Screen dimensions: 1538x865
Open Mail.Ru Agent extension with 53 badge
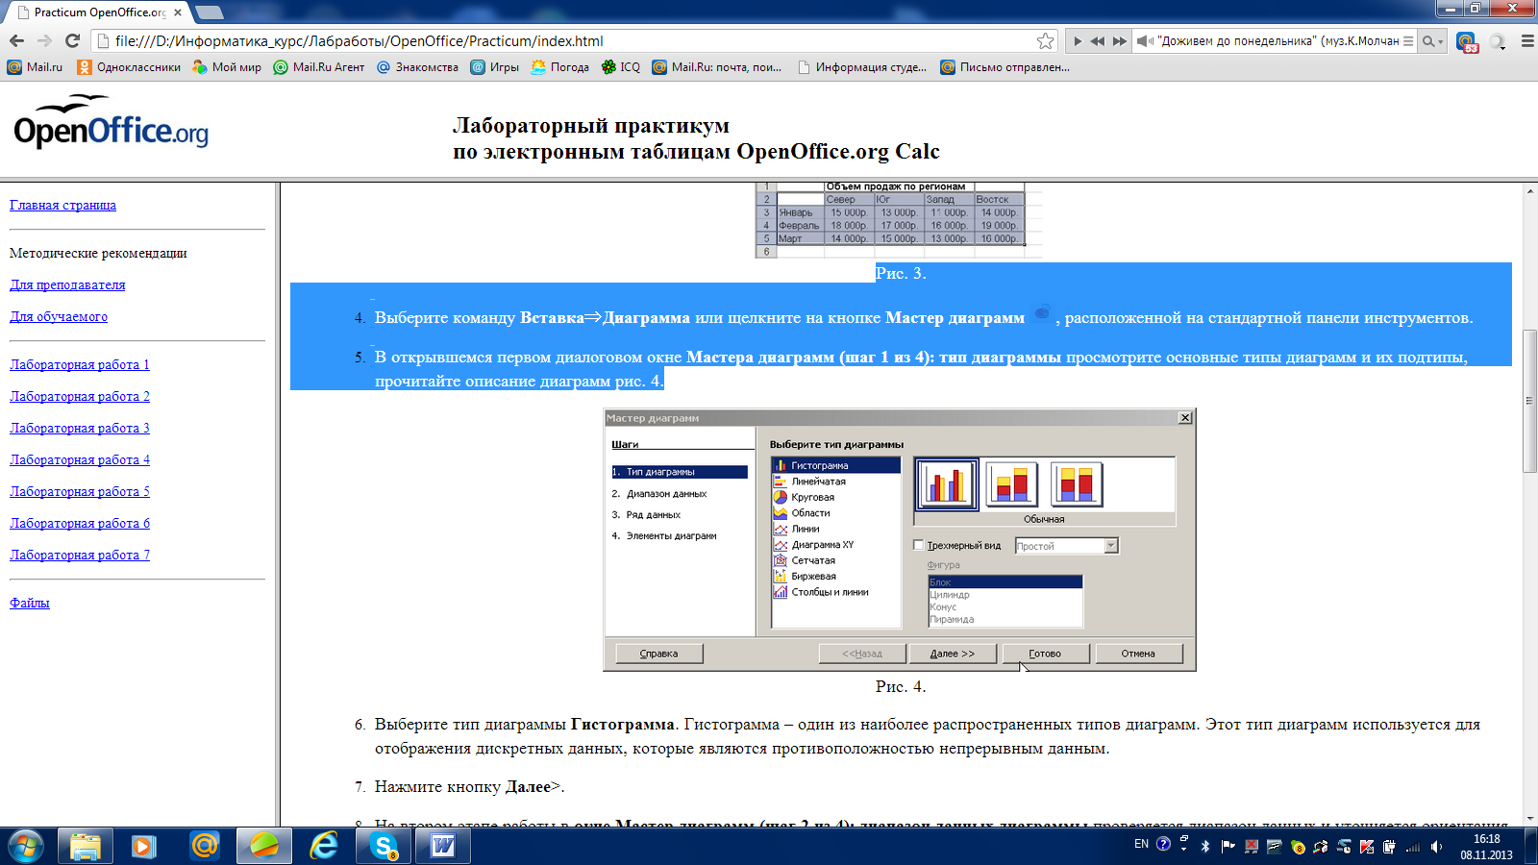click(1467, 41)
